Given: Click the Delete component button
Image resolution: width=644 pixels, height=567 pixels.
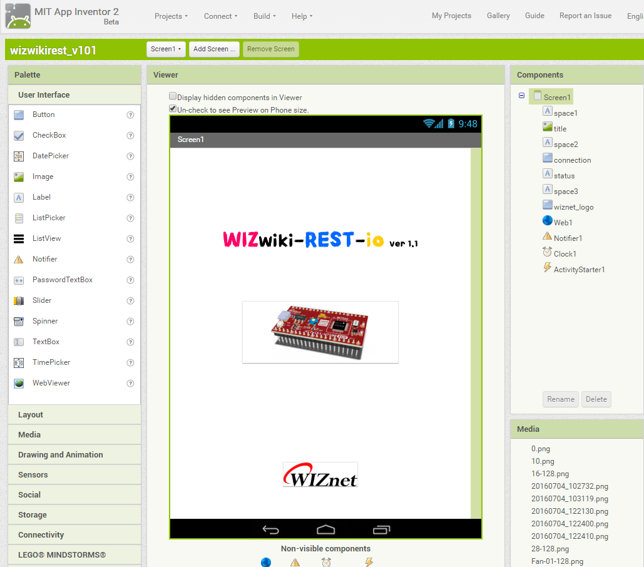Looking at the screenshot, I should coord(596,399).
